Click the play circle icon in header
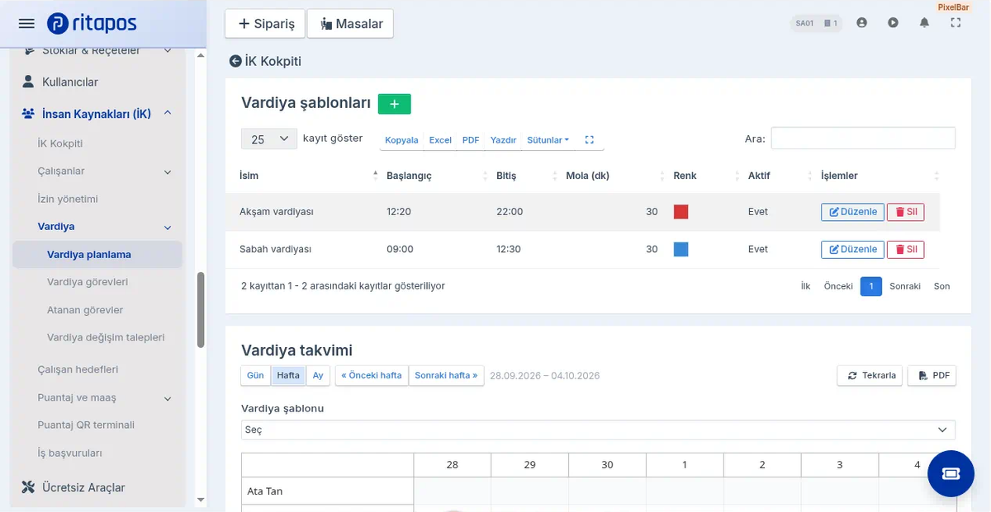The width and height of the screenshot is (991, 512). [894, 23]
